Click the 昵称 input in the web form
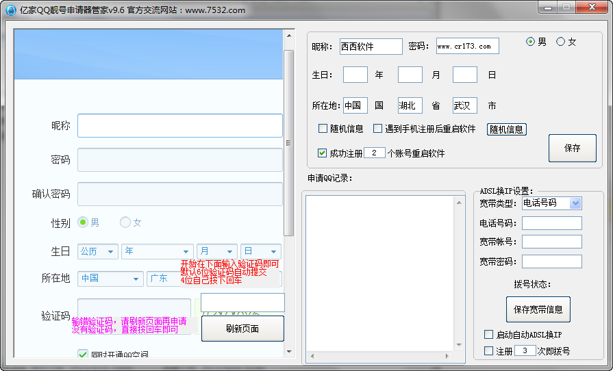The width and height of the screenshot is (613, 371). point(180,126)
